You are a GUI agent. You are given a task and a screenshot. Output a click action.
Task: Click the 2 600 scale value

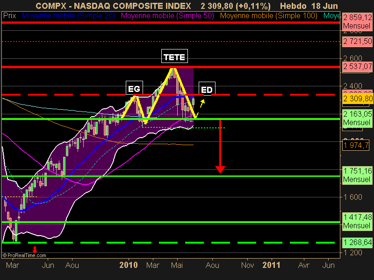[352, 58]
